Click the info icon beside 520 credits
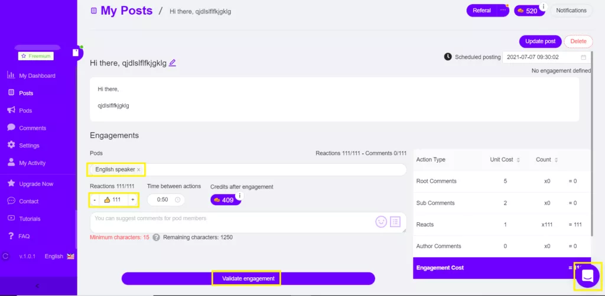The width and height of the screenshot is (605, 296). (x=544, y=6)
